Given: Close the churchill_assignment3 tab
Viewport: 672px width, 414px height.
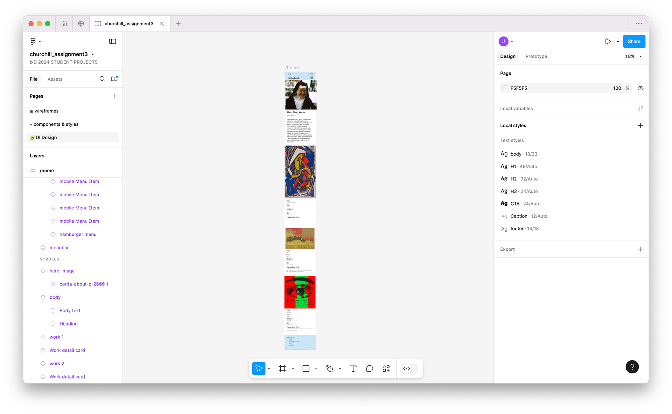Looking at the screenshot, I should pyautogui.click(x=162, y=23).
